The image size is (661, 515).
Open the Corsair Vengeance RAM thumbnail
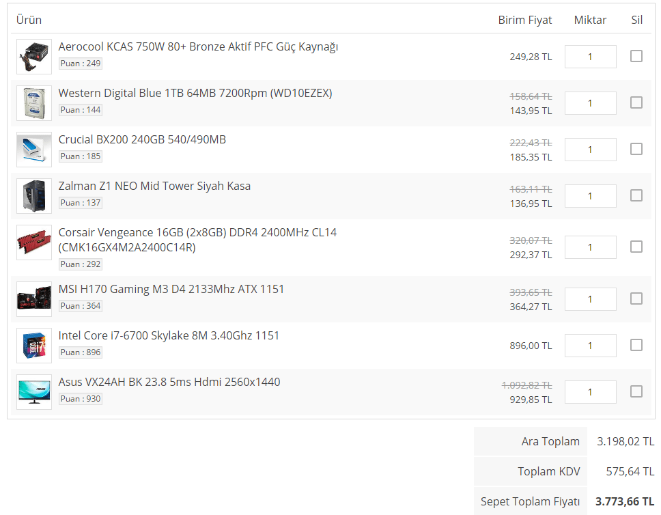34,242
